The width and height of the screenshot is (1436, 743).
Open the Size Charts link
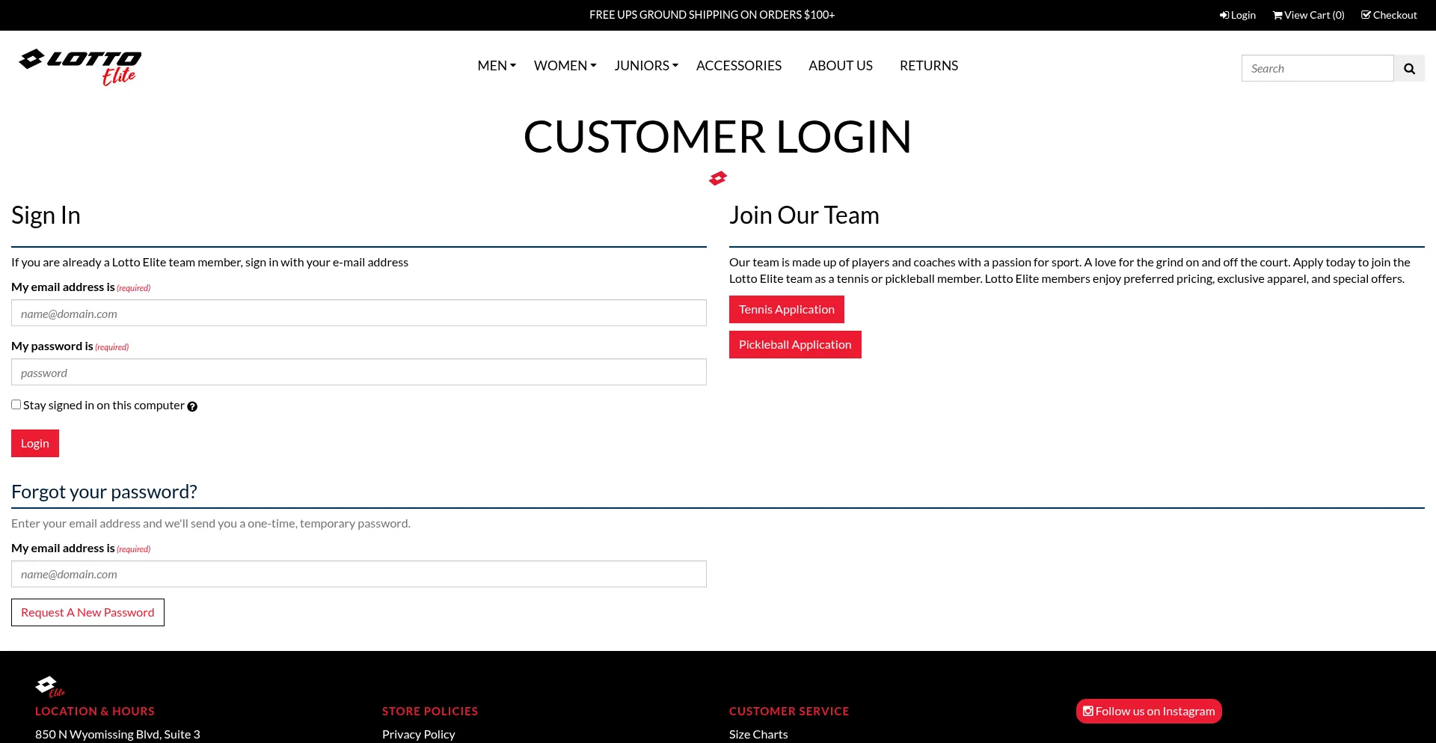click(x=758, y=735)
